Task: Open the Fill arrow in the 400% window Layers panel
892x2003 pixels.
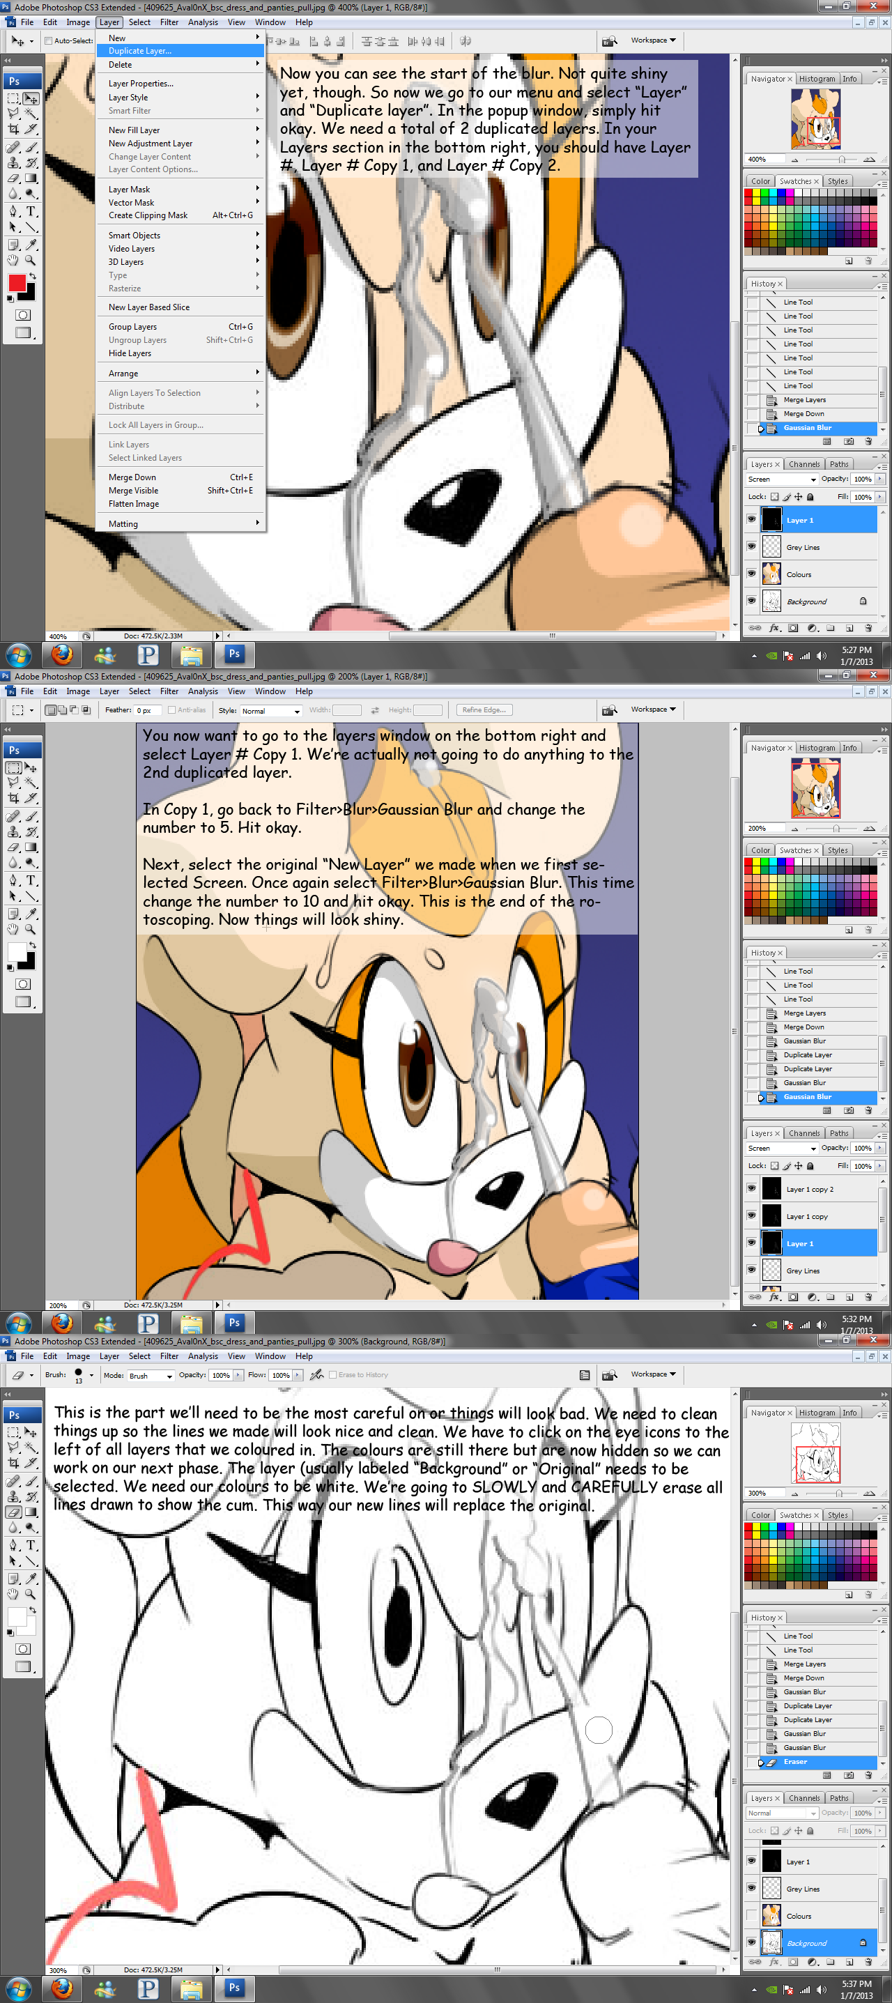Action: click(x=880, y=497)
